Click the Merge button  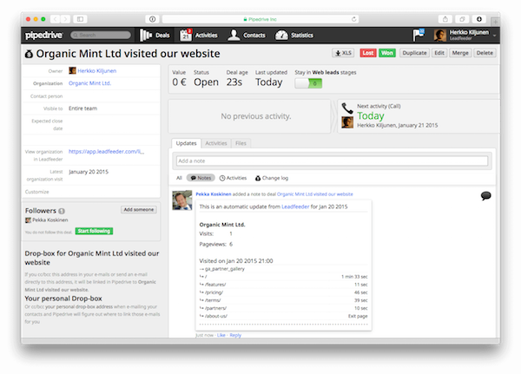coord(460,53)
